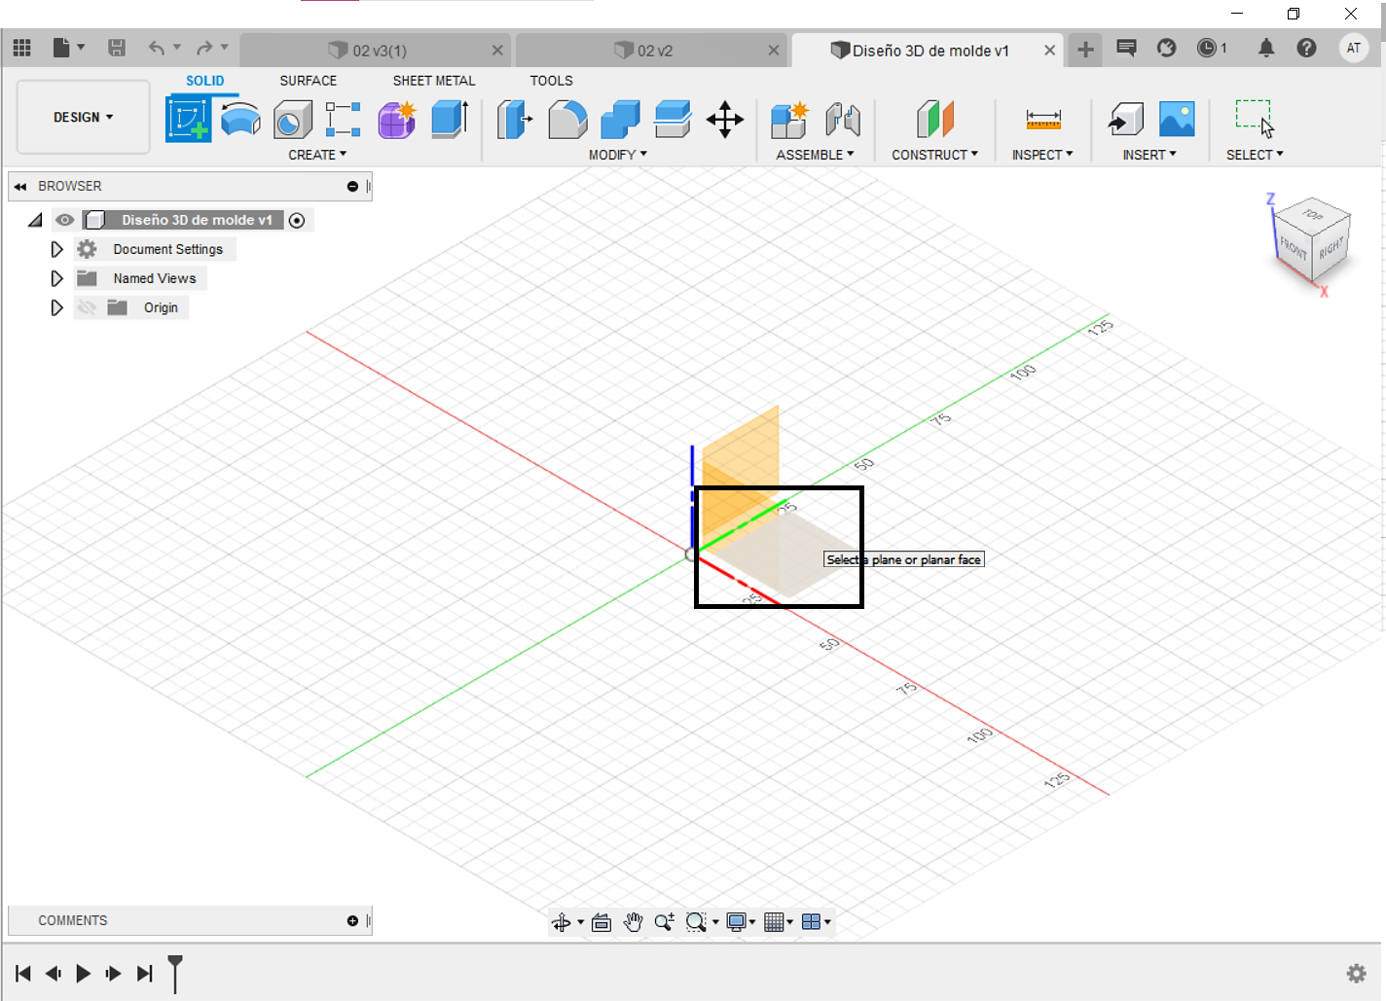This screenshot has height=1001, width=1386.
Task: Open the notifications bell
Action: click(1266, 48)
